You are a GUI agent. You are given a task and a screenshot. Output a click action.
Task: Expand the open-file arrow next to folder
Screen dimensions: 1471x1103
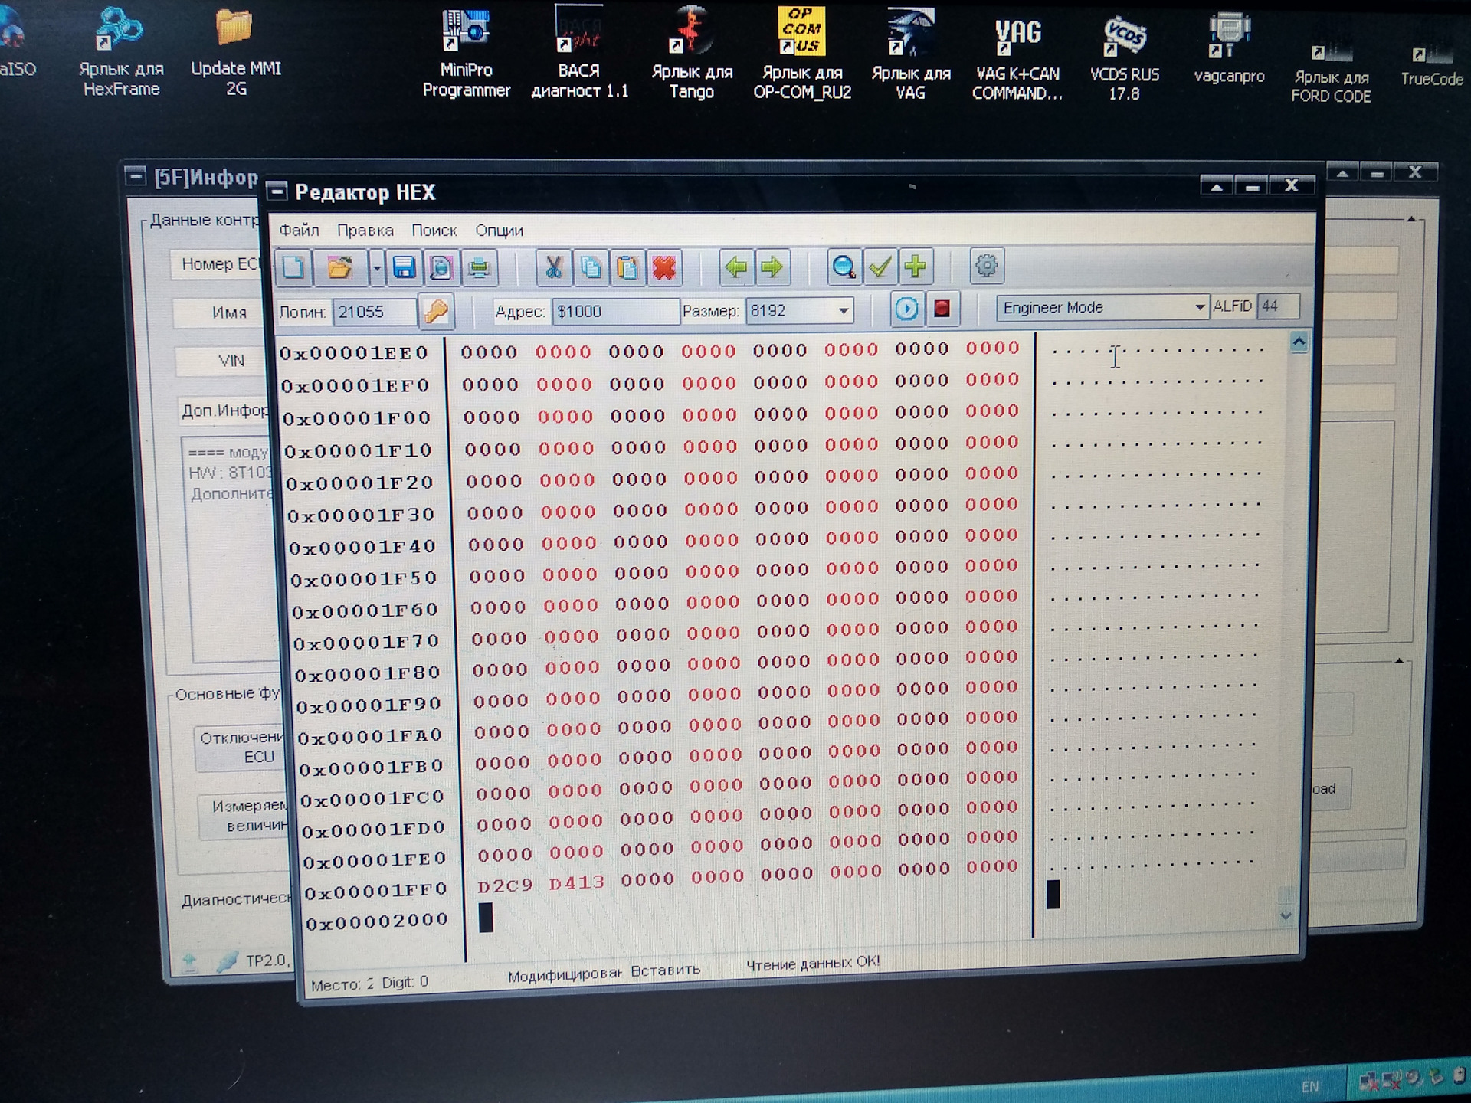tap(376, 268)
